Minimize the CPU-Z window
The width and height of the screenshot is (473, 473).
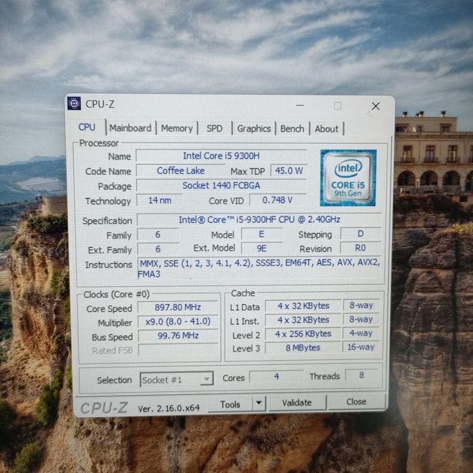300,105
